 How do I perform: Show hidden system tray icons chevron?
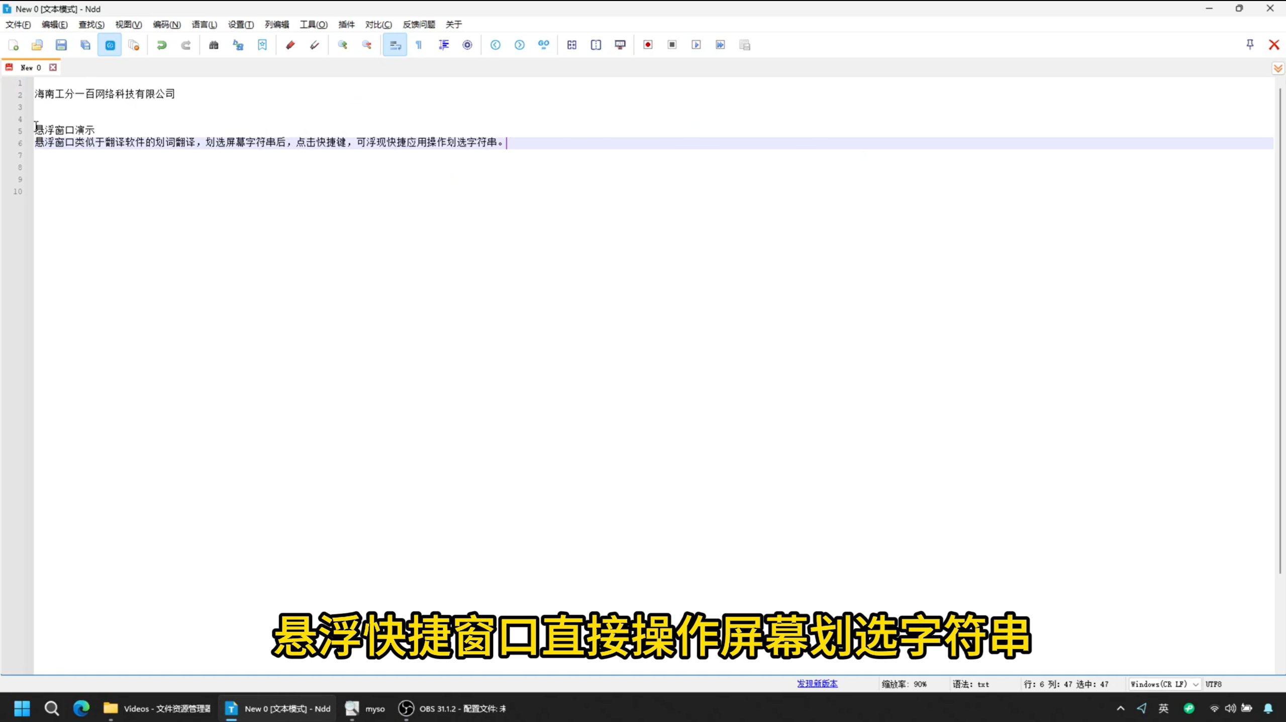(1120, 708)
